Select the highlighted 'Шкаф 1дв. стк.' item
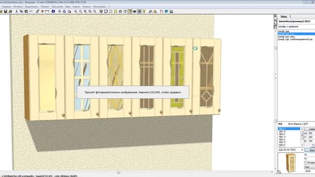This screenshot has width=315, height=177. click(x=296, y=34)
